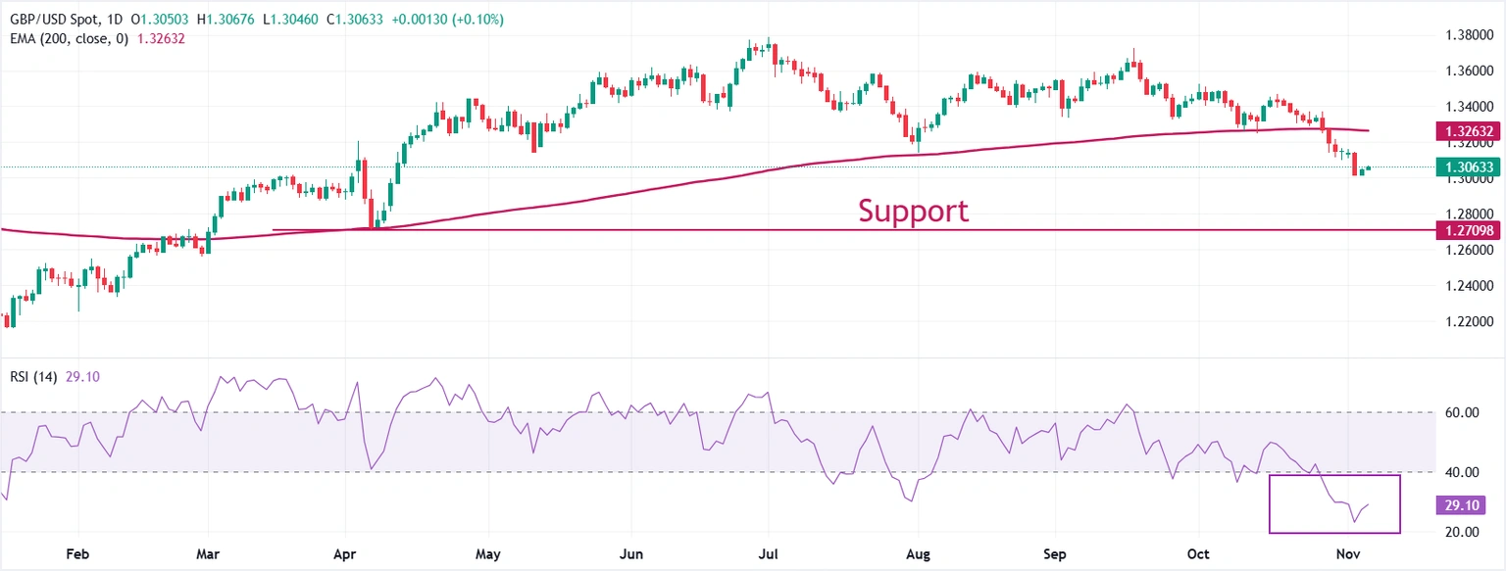Viewport: 1506px width, 571px height.
Task: Click the Sep label on time axis
Action: tap(1055, 553)
